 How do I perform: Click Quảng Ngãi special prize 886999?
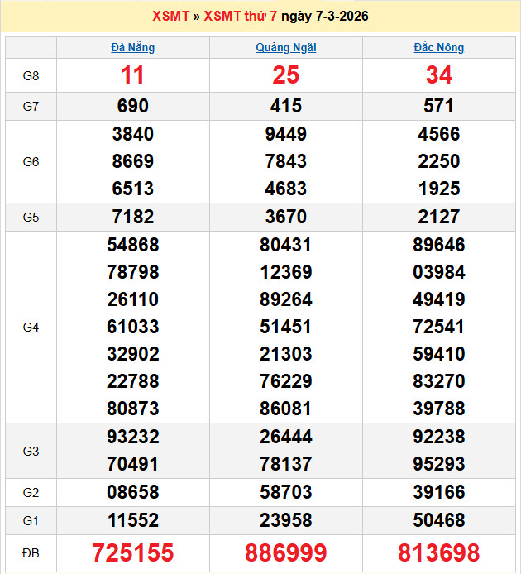pos(286,553)
